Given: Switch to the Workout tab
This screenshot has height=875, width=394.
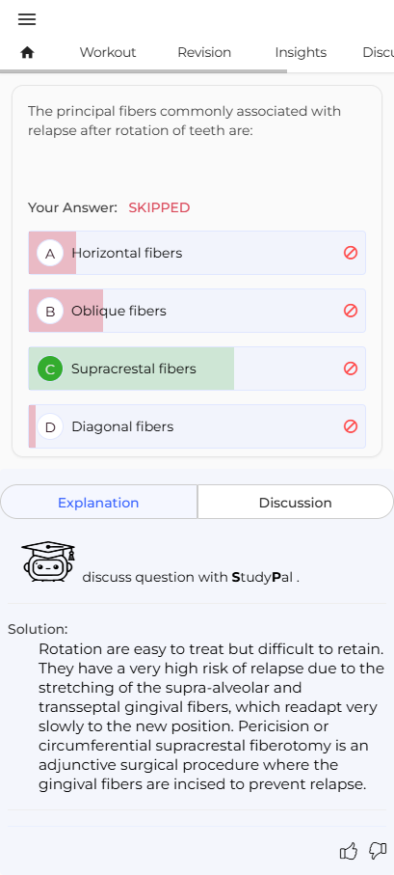Looking at the screenshot, I should (108, 52).
